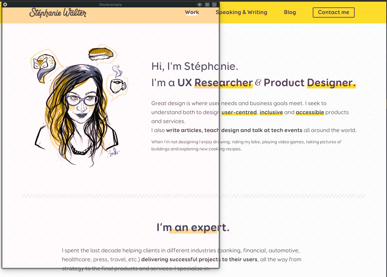
Task: Click the highlighted word 'Researcher'
Action: 224,83
